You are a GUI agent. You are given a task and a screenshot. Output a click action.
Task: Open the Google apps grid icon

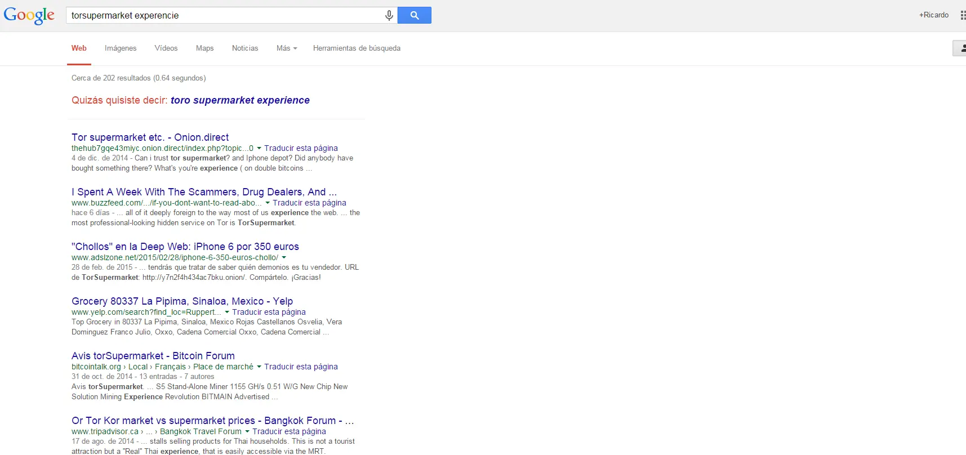pos(963,15)
